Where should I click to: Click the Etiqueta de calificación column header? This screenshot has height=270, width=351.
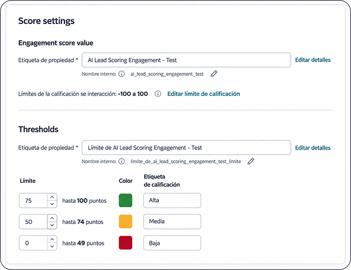pyautogui.click(x=161, y=181)
